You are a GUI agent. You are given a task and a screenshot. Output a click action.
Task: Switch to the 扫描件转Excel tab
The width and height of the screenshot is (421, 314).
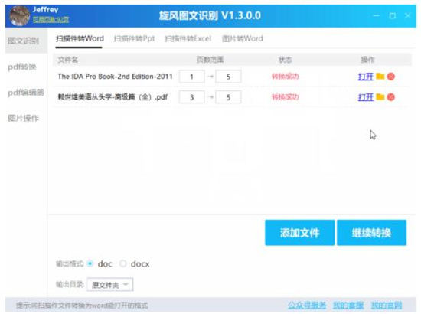(188, 39)
